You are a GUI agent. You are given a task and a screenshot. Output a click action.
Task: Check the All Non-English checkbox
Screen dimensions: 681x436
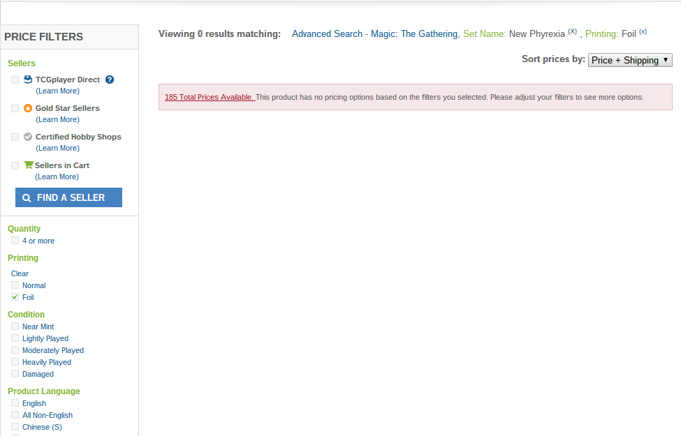point(15,415)
